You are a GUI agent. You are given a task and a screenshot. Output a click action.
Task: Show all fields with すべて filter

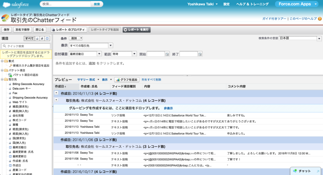pyautogui.click(x=29, y=39)
